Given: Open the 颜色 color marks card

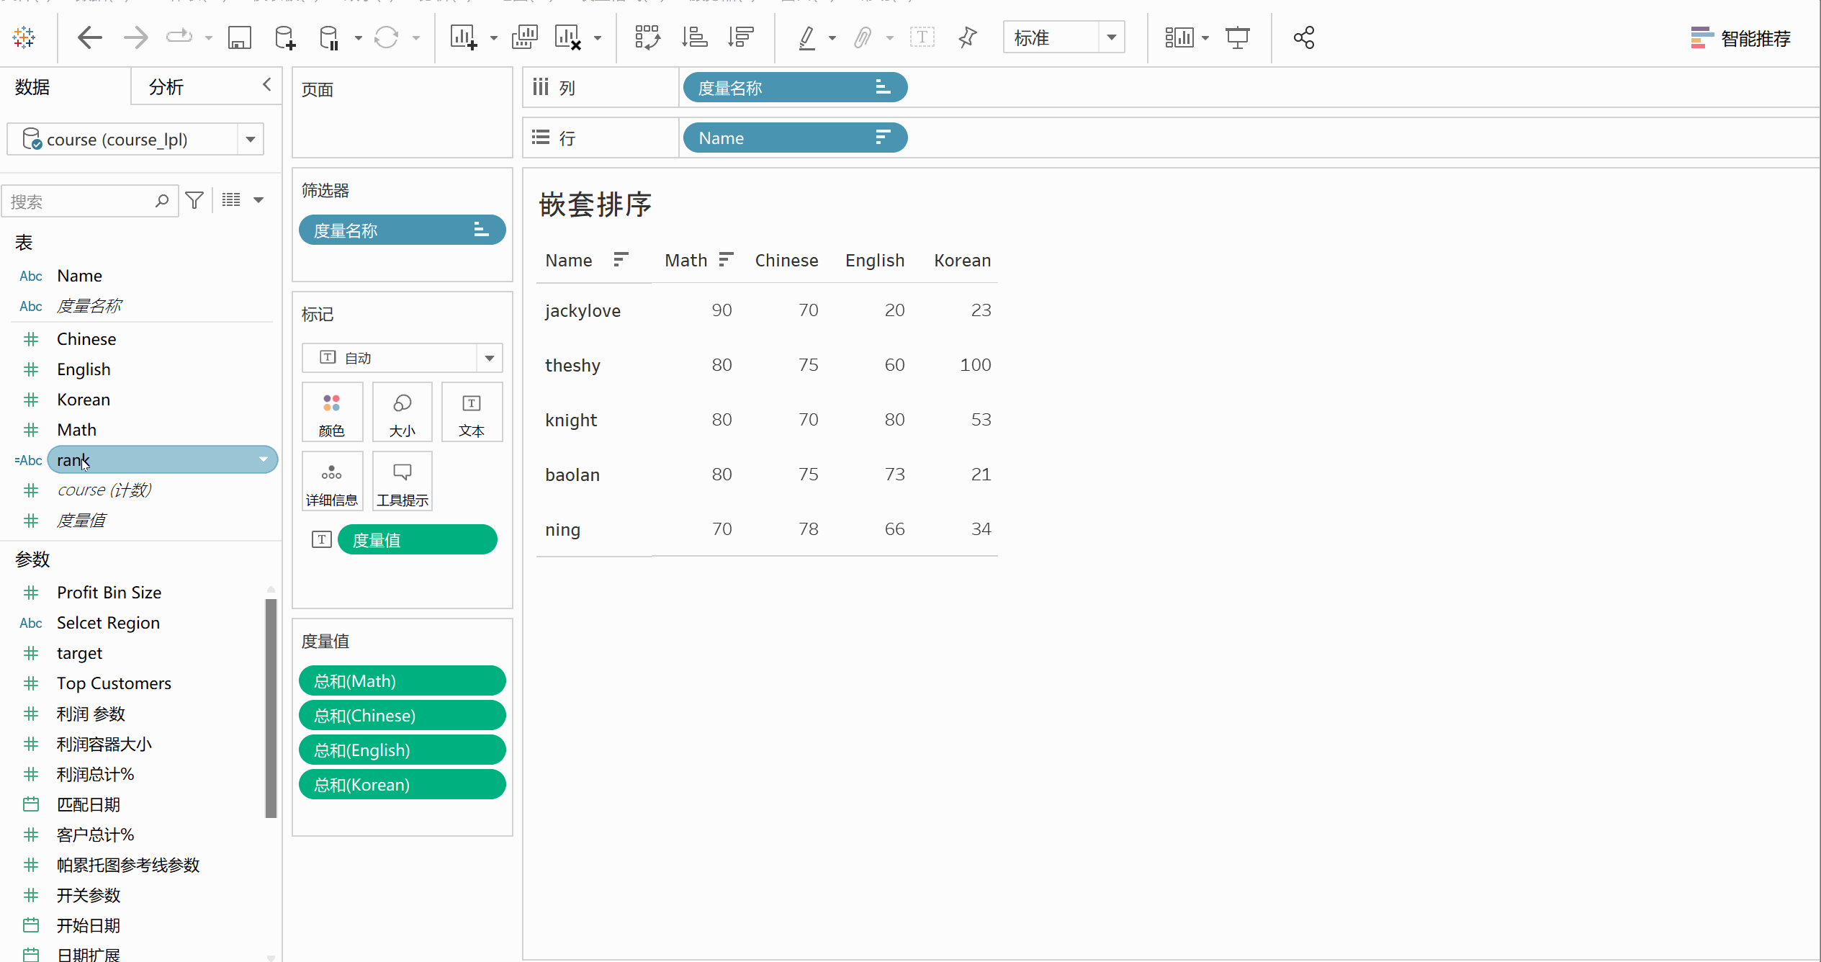Looking at the screenshot, I should point(332,413).
